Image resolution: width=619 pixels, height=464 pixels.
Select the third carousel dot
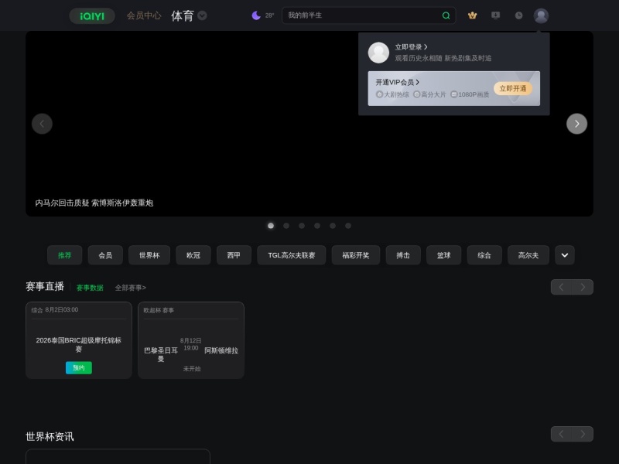click(x=302, y=226)
